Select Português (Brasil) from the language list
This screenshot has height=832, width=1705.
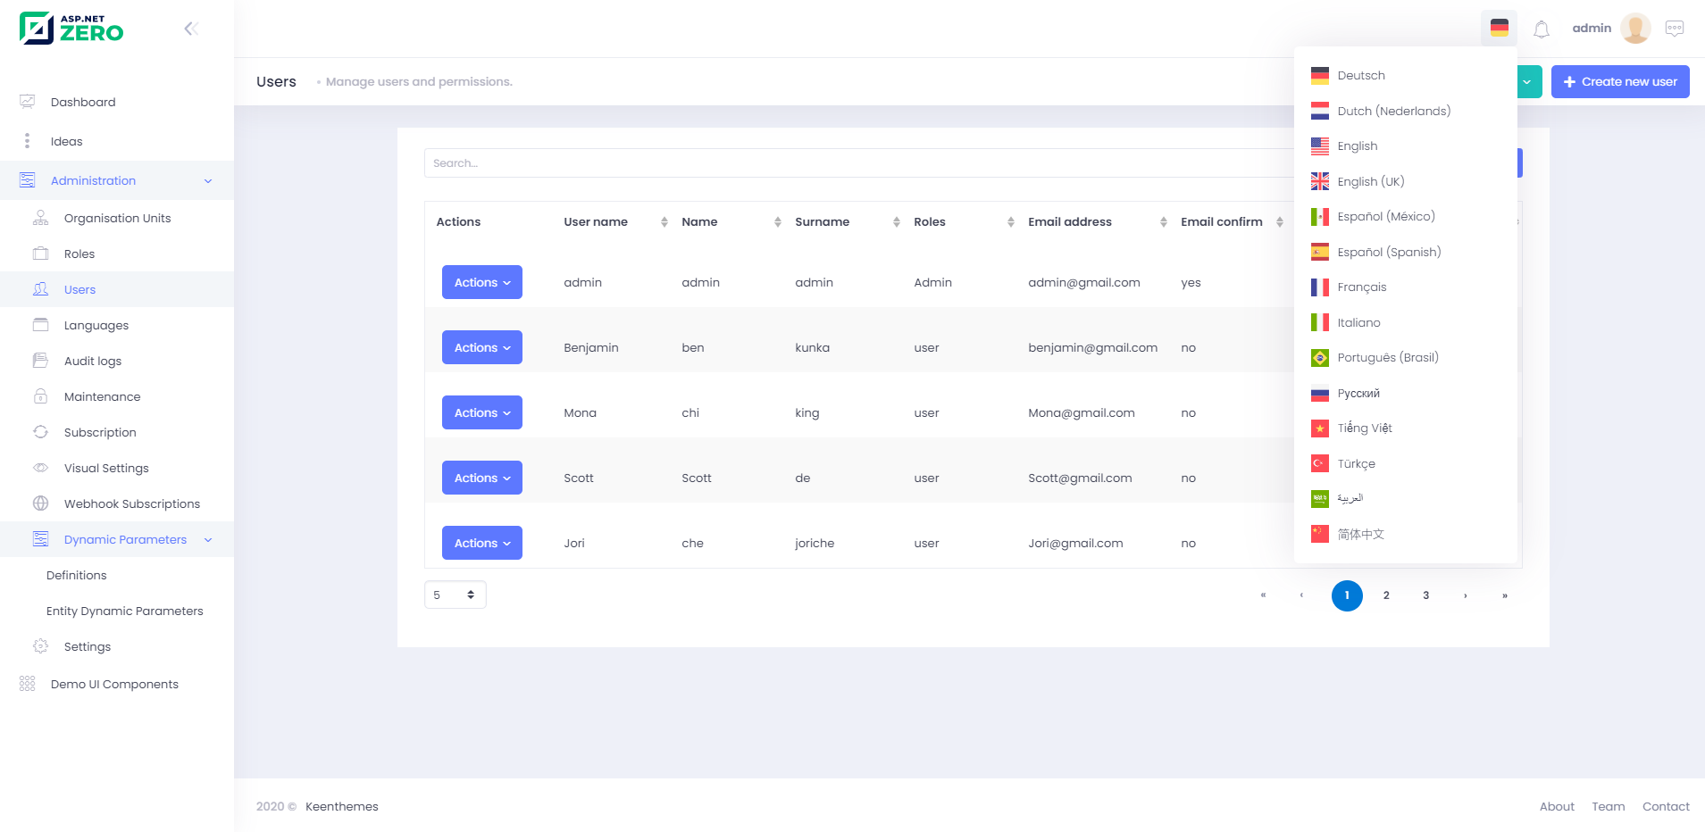[x=1387, y=357]
